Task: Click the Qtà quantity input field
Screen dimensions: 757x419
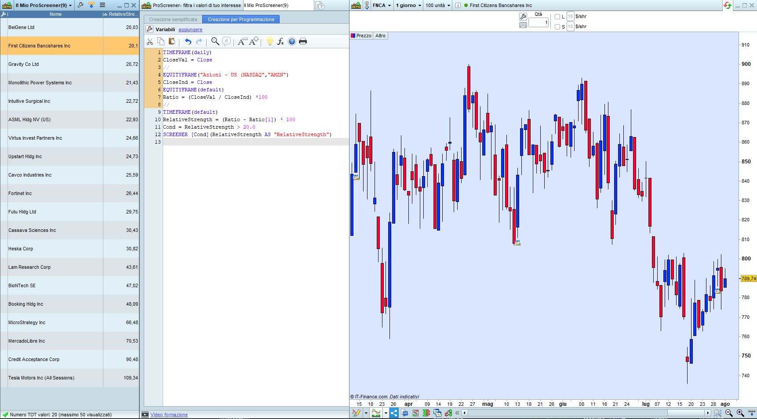Action: [539, 22]
